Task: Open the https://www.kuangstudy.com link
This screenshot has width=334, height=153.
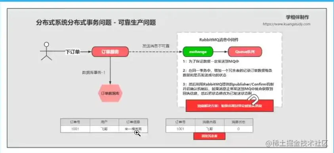Action: [286, 24]
